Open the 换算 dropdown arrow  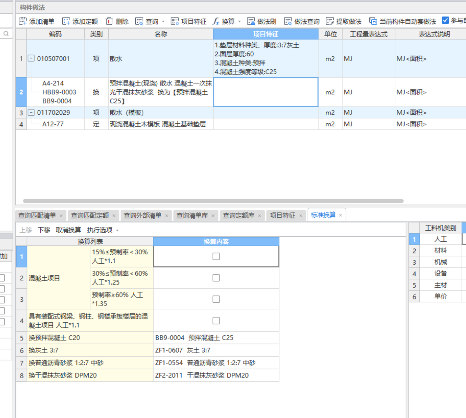(239, 22)
